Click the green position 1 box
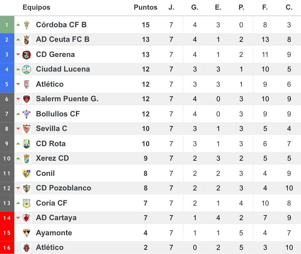The width and height of the screenshot is (301, 254). pyautogui.click(x=7, y=24)
